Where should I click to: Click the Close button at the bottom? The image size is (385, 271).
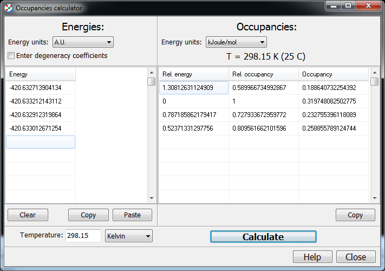(356, 257)
